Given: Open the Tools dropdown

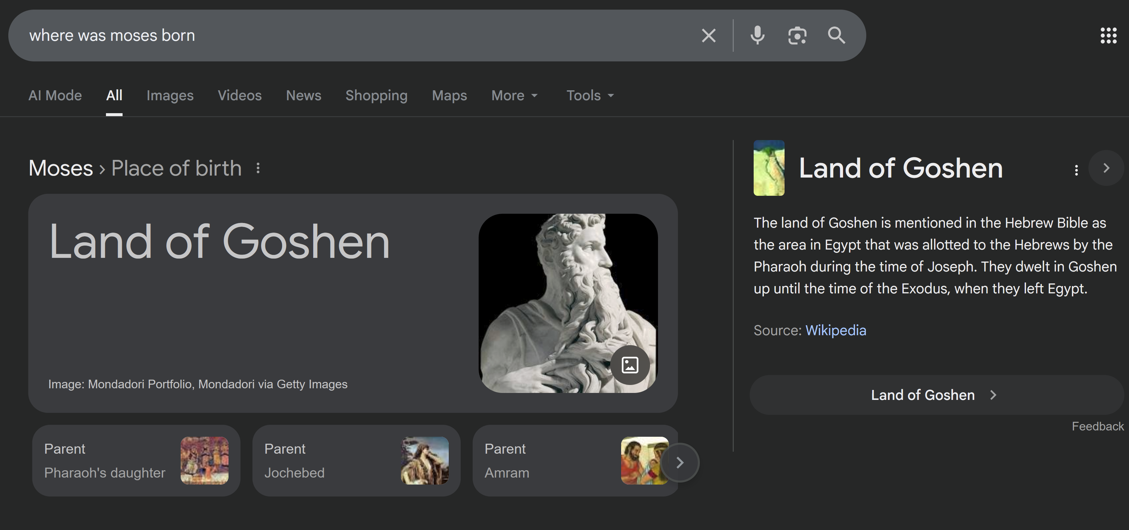Looking at the screenshot, I should 590,96.
